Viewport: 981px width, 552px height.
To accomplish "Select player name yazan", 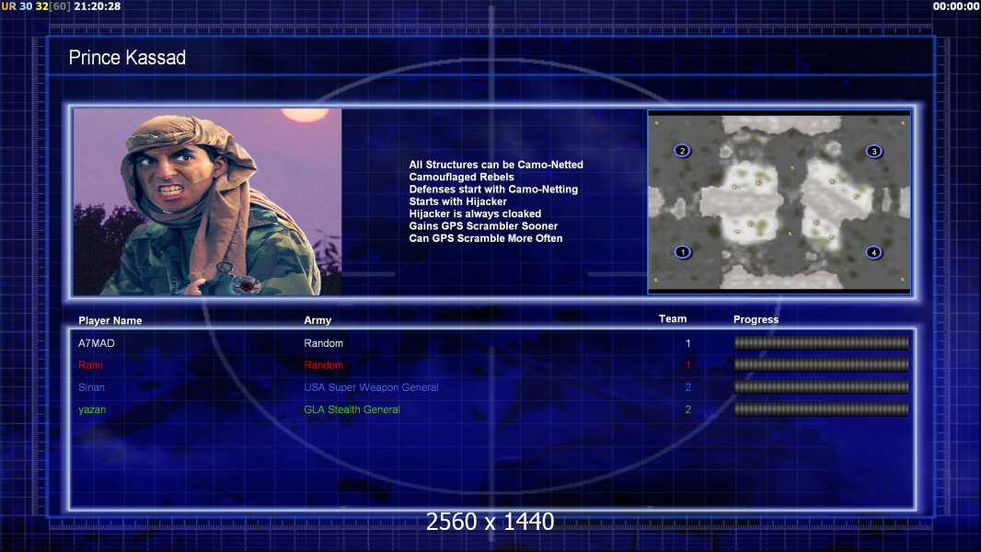I will (92, 410).
